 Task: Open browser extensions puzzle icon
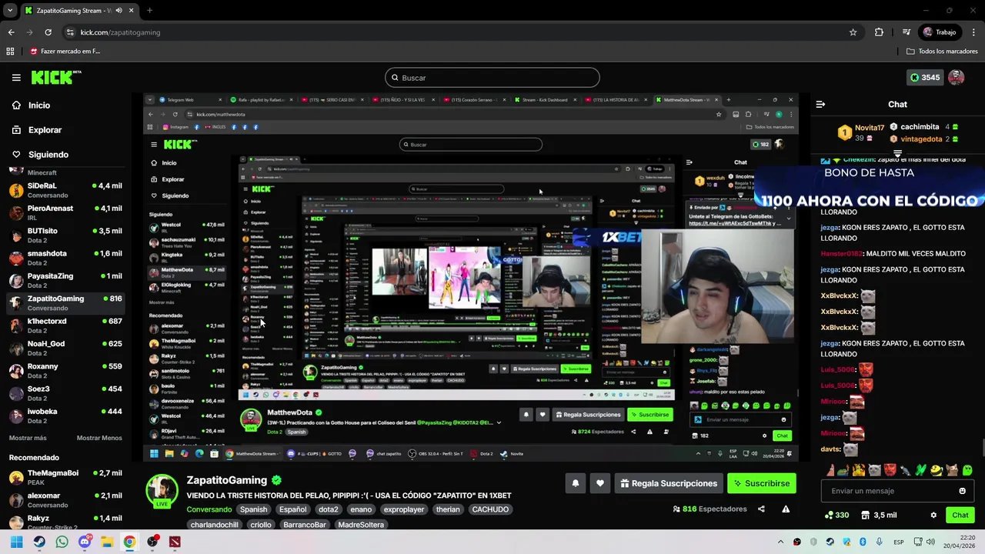(x=879, y=32)
